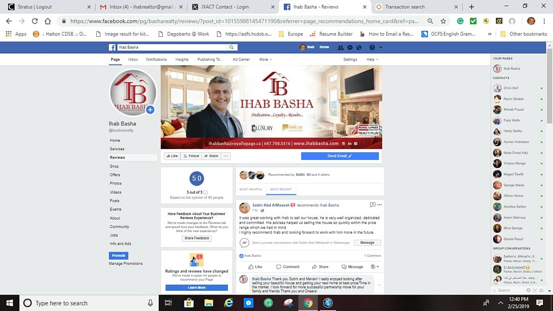Open Photos in the page sidebar
This screenshot has height=311, width=553.
point(116,183)
